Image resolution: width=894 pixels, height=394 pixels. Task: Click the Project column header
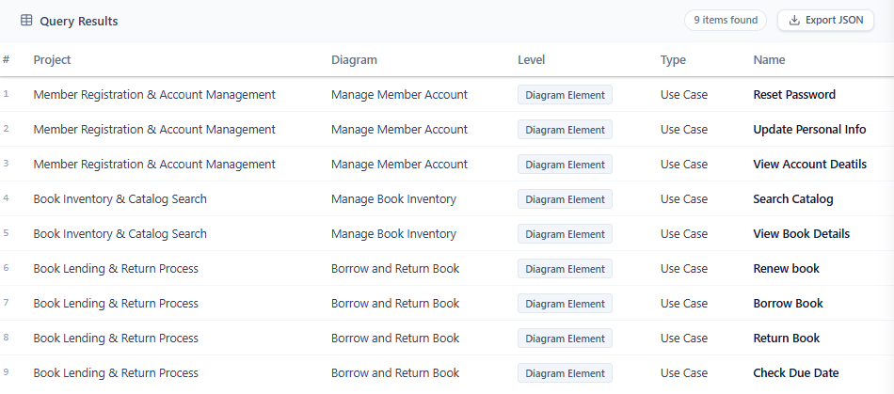52,60
